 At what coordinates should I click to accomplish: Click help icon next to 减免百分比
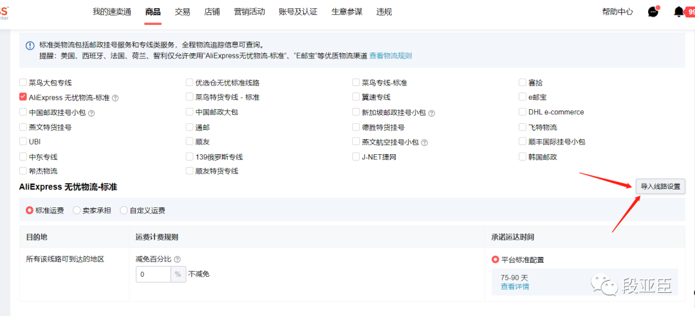click(178, 259)
